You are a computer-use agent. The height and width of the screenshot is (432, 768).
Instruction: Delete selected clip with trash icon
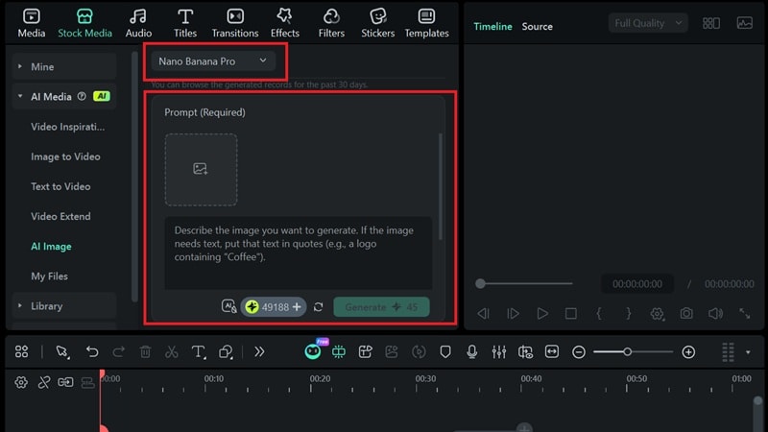click(x=145, y=351)
